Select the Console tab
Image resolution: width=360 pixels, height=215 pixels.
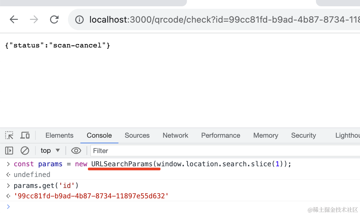point(99,135)
